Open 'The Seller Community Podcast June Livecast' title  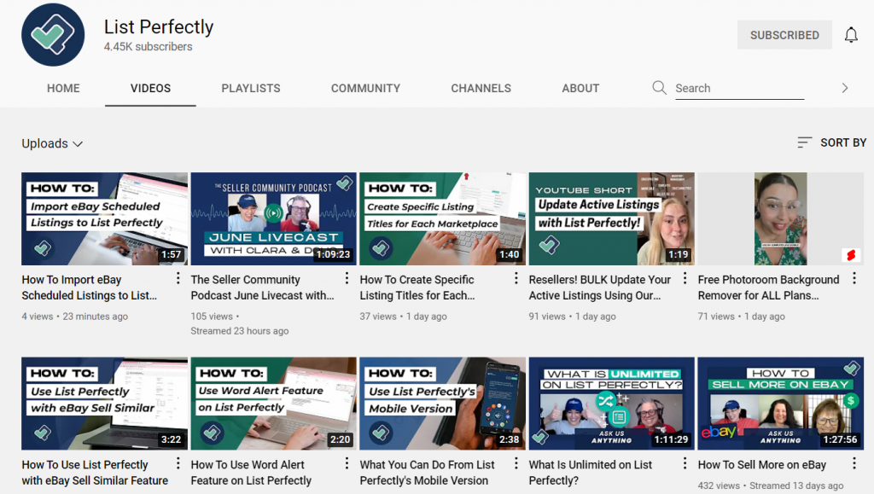(x=263, y=288)
